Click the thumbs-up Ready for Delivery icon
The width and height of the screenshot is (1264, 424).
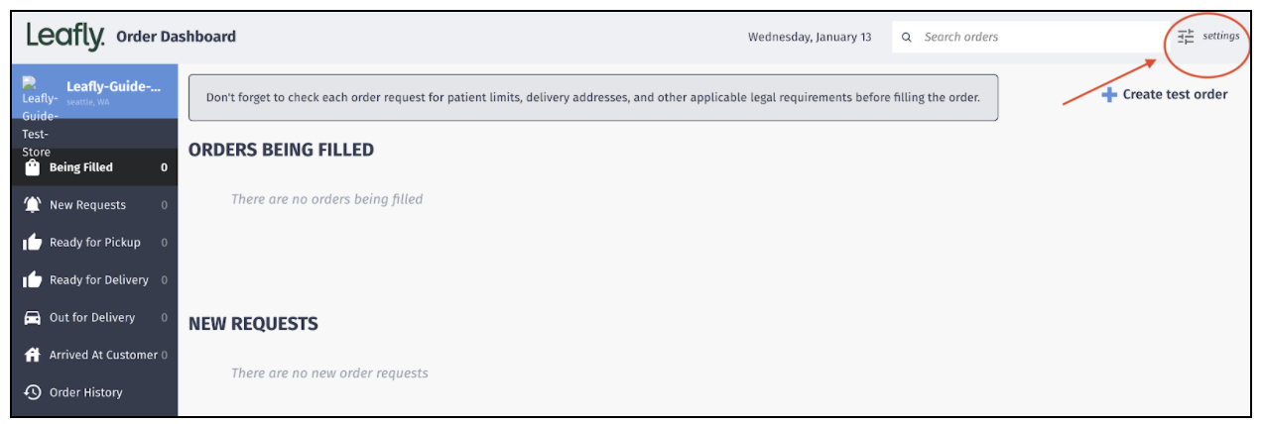point(32,280)
